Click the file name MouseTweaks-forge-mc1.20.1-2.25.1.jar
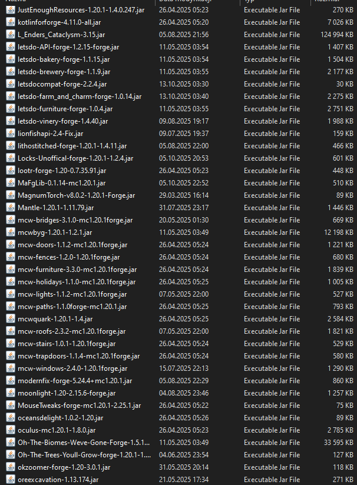The image size is (357, 485). click(80, 406)
